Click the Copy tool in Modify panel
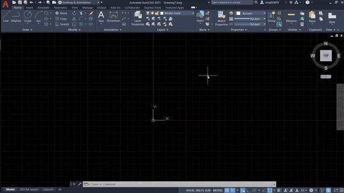The image size is (344, 193). pyautogui.click(x=61, y=19)
